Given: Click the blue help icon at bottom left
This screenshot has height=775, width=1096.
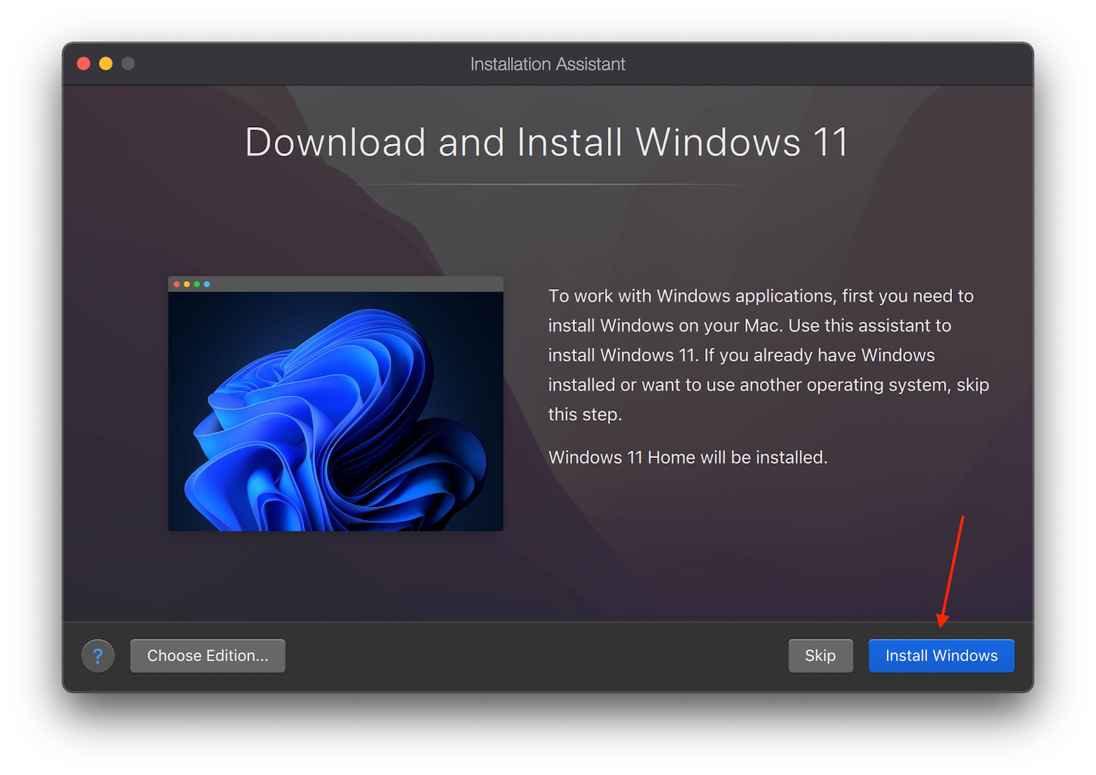Looking at the screenshot, I should (x=98, y=655).
